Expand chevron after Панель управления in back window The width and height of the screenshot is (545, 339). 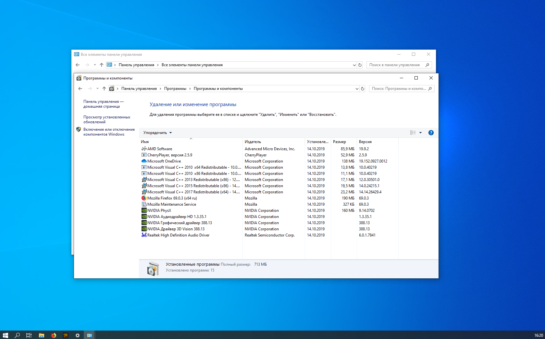point(158,65)
